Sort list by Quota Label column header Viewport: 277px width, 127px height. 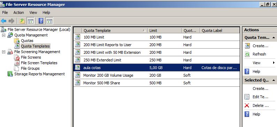[x=220, y=31]
